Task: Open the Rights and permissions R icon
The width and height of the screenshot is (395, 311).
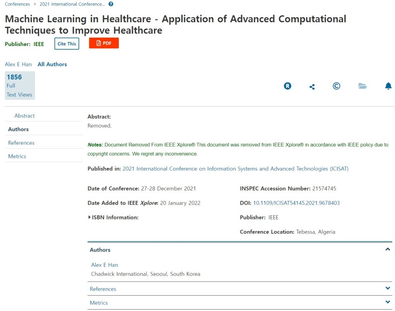Action: click(x=288, y=86)
